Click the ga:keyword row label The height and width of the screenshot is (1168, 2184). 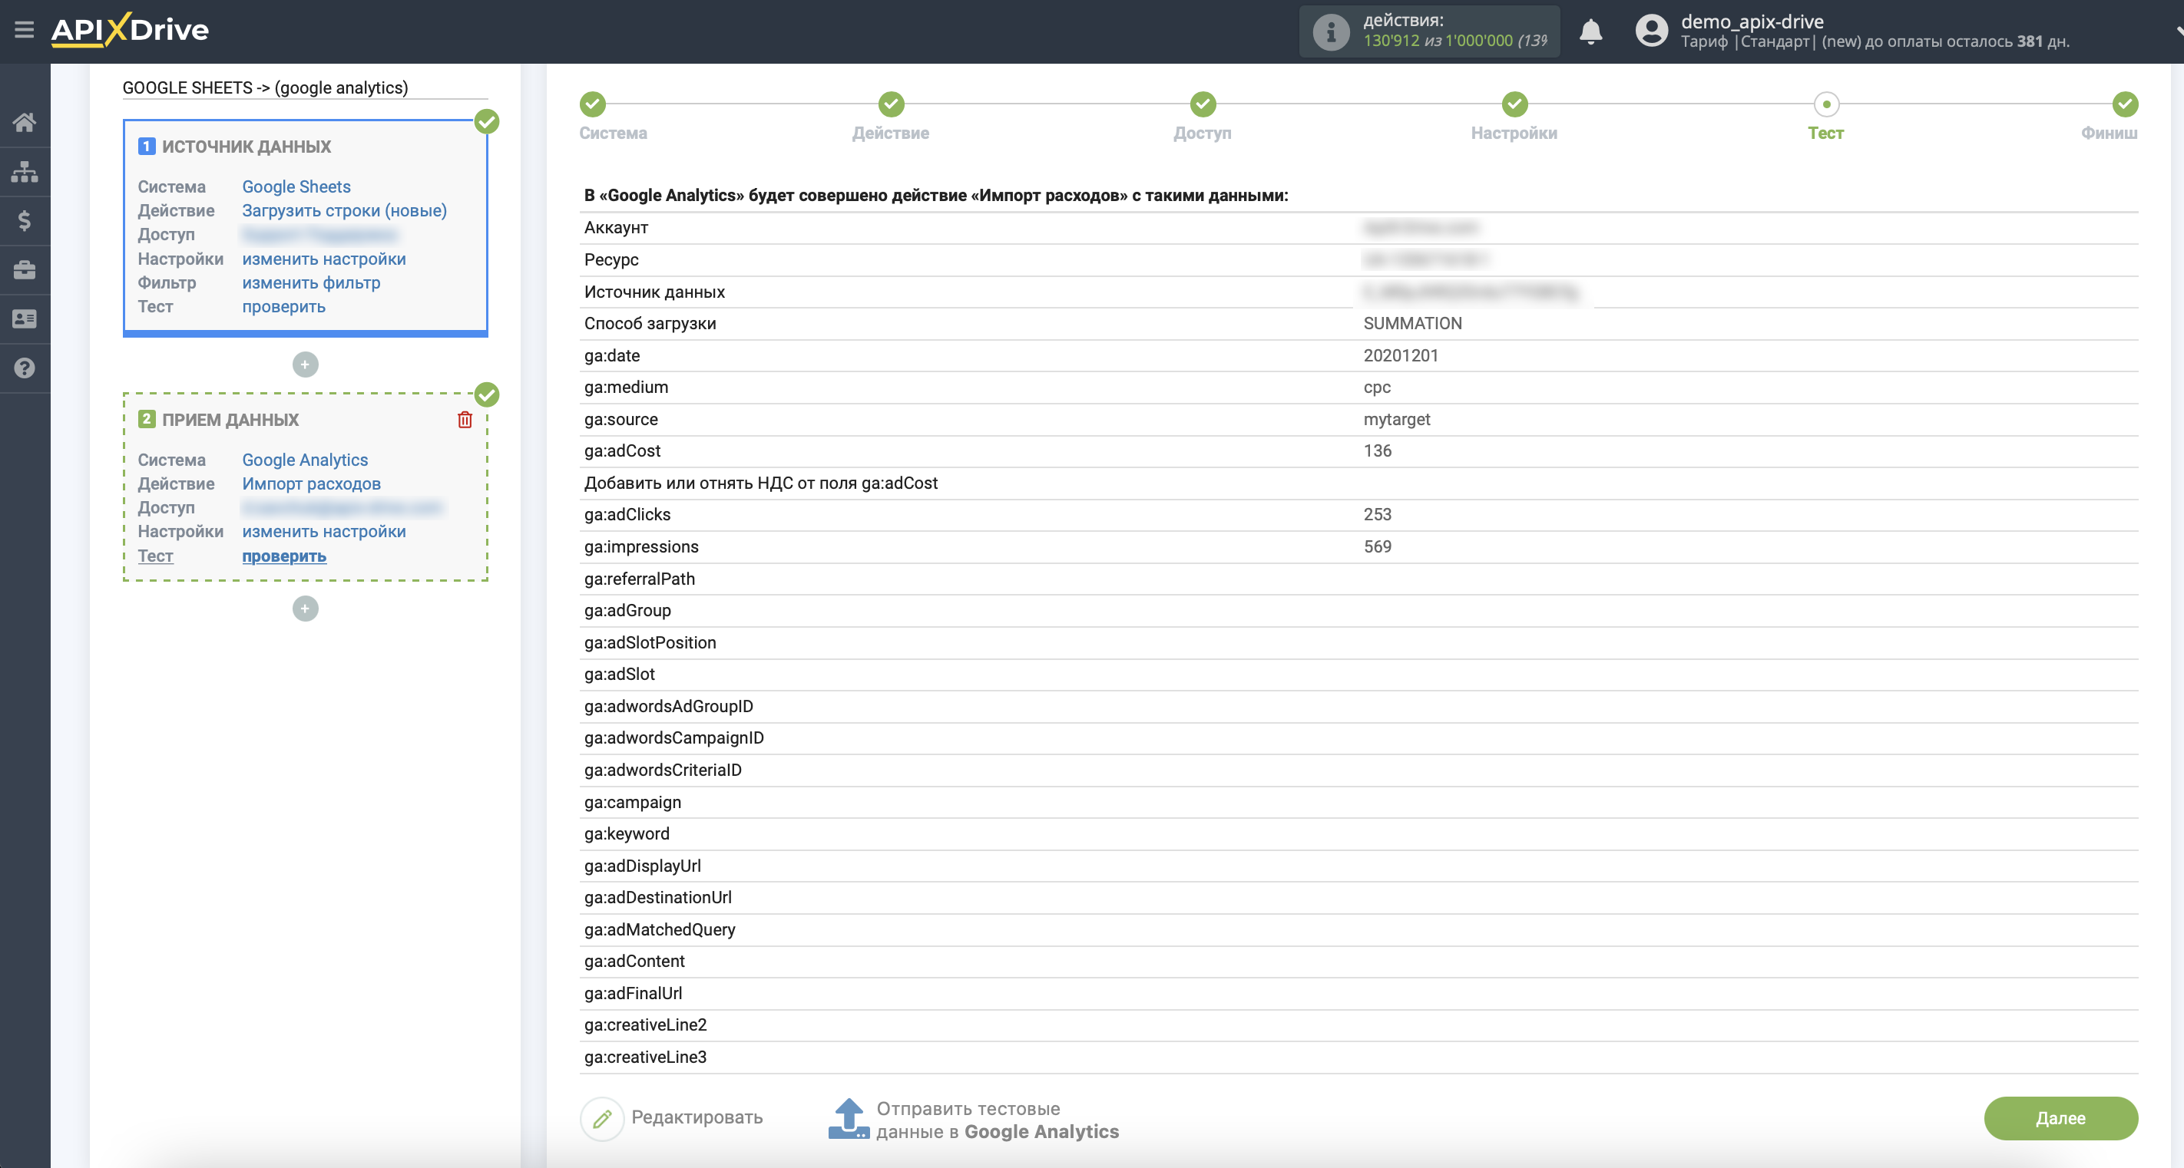pos(627,833)
